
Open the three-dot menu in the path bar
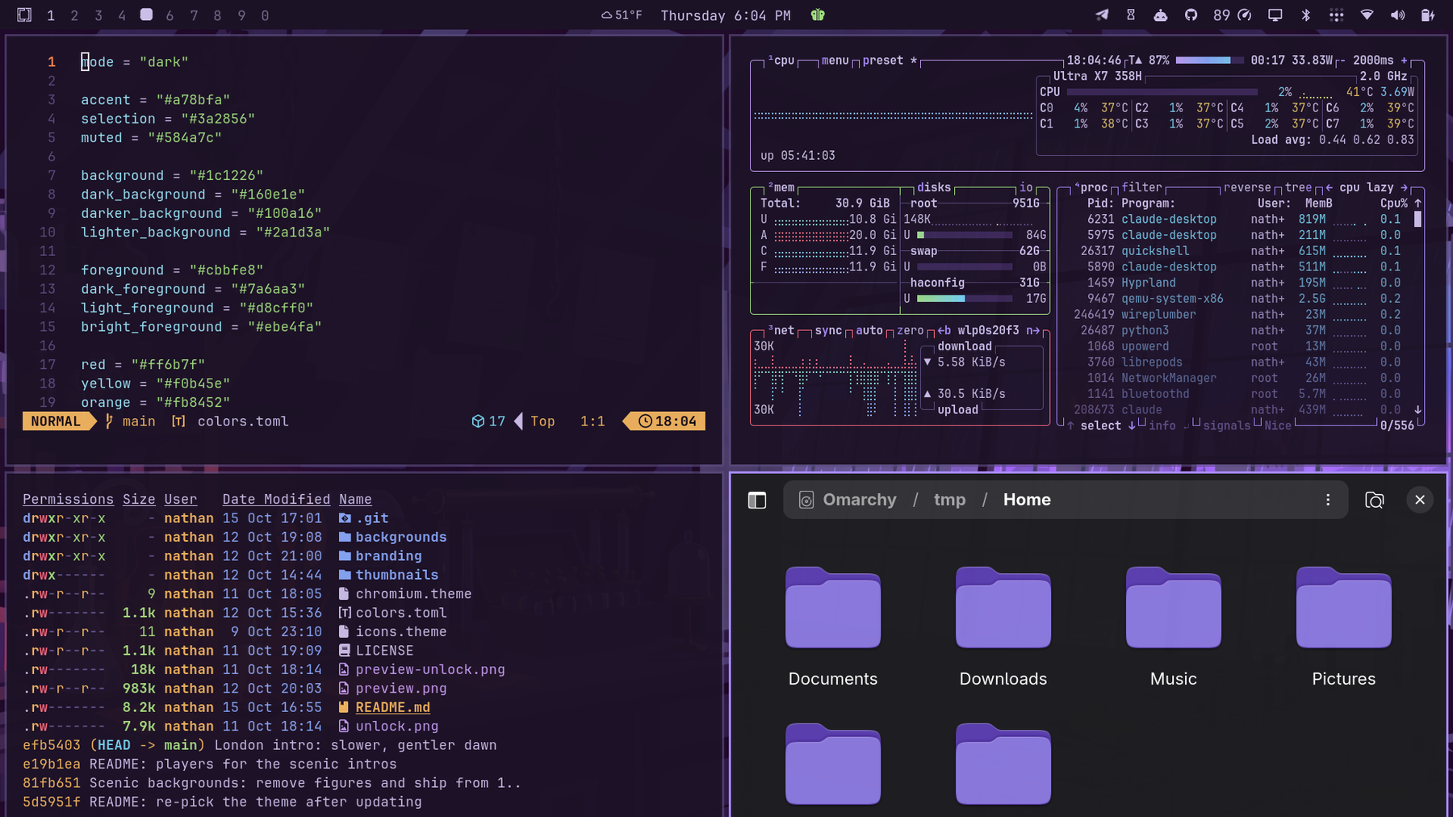(1328, 500)
